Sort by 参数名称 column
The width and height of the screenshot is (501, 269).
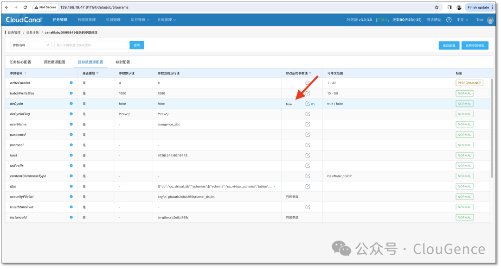pos(25,73)
